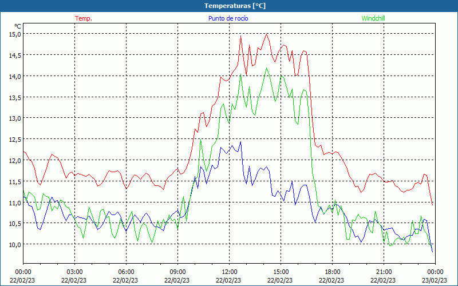Image resolution: width=458 pixels, height=286 pixels.
Task: Click the 11,5 y-axis value
Action: click(x=15, y=181)
